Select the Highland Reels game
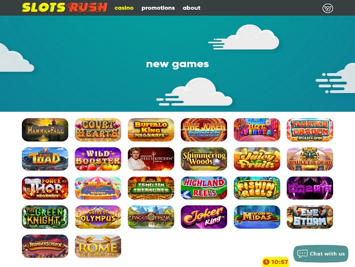355x267 pixels. [x=204, y=188]
